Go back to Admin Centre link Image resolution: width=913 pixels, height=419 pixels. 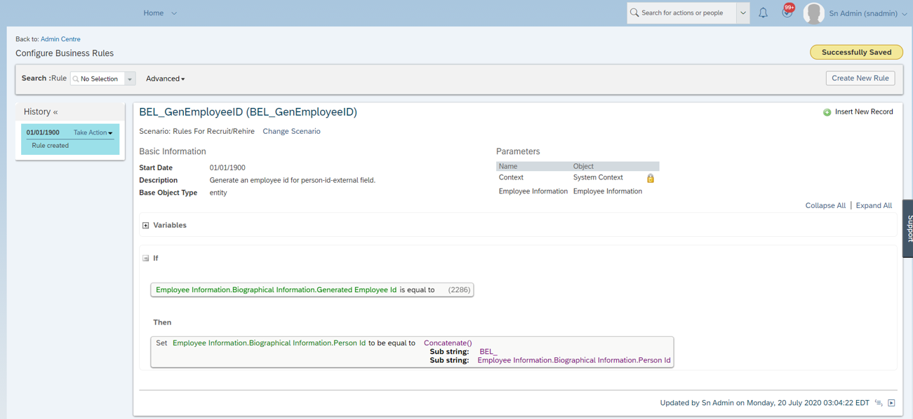coord(60,39)
